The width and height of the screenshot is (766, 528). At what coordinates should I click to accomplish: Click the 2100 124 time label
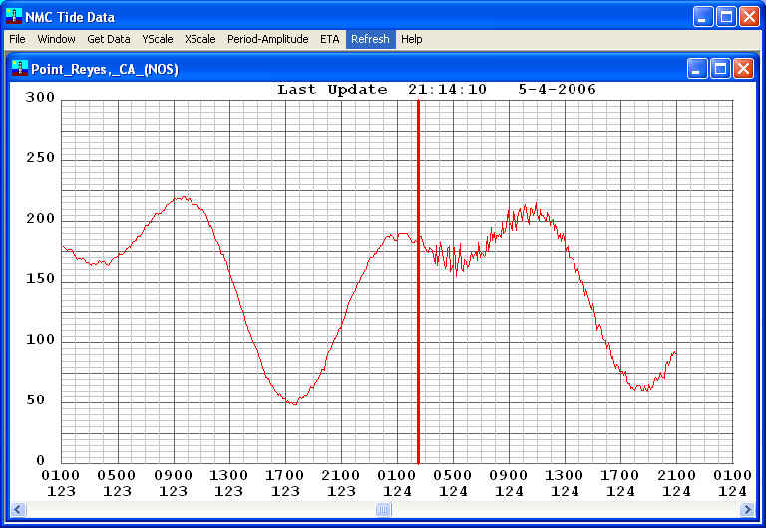point(676,483)
